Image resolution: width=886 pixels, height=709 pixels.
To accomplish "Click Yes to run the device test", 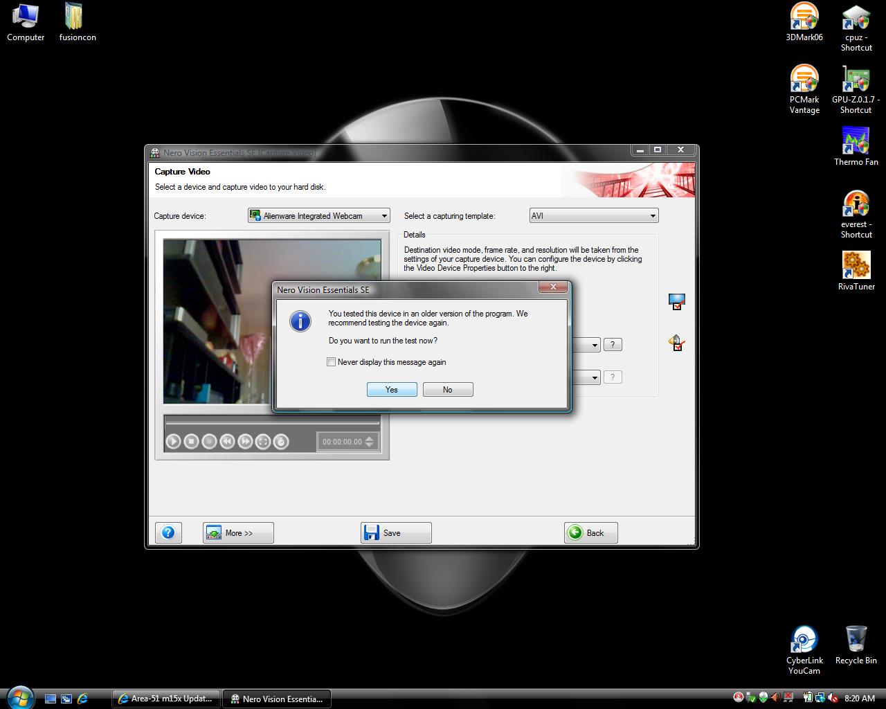I will [392, 390].
